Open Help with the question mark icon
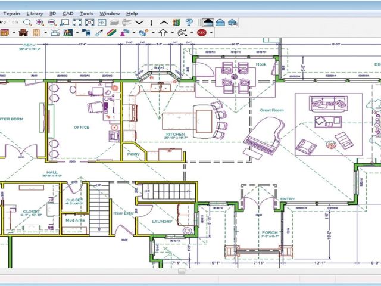This screenshot has width=381, height=286. tap(189, 23)
